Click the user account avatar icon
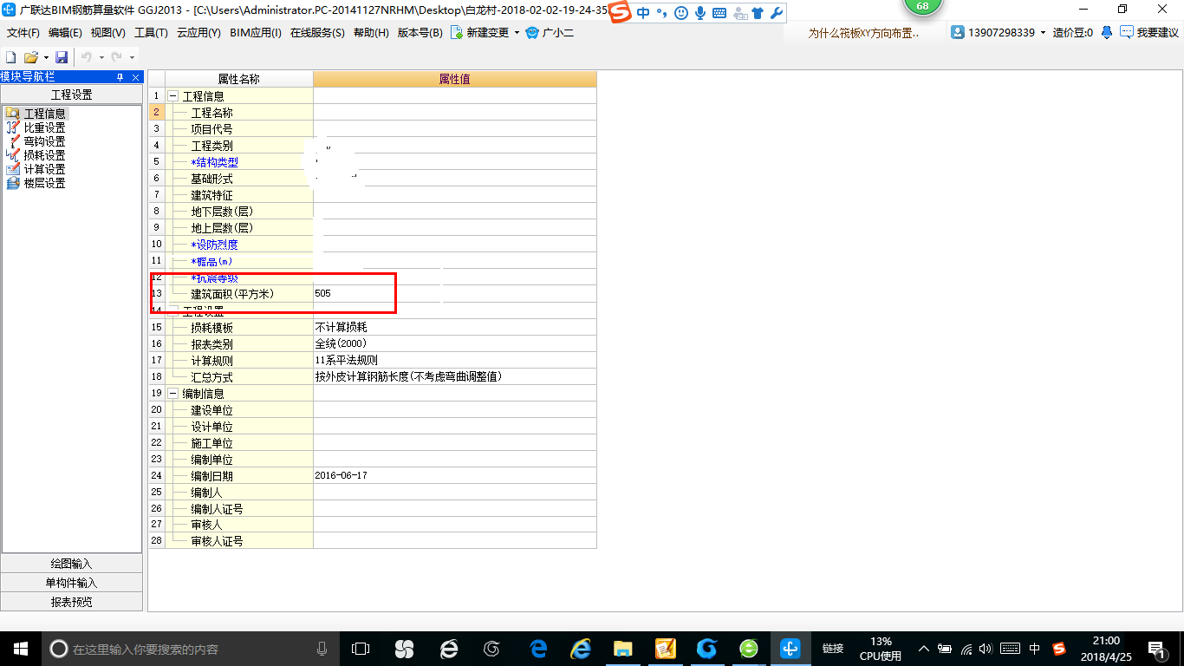 (958, 32)
